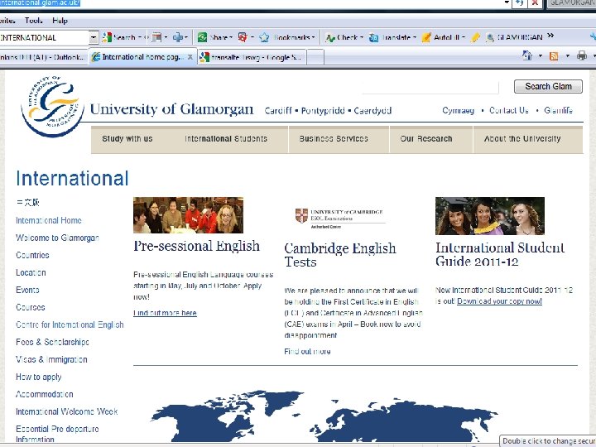Click the blue plus icon in toolbar
Screen dimensions: 596x447
pyautogui.click(x=178, y=37)
